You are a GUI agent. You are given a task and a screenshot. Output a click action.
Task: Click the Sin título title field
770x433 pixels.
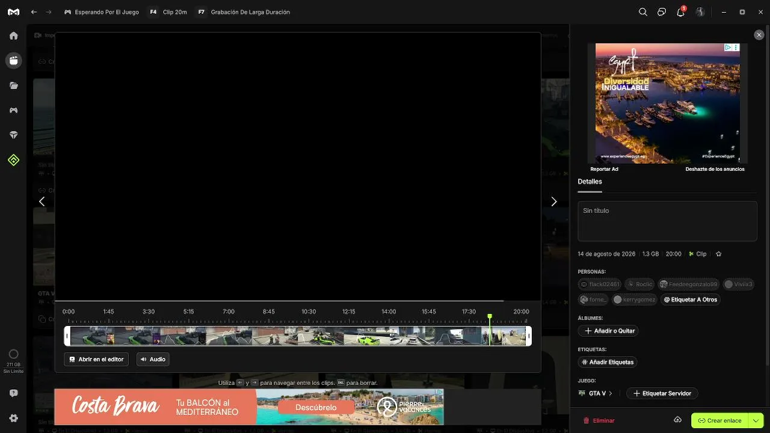point(667,221)
